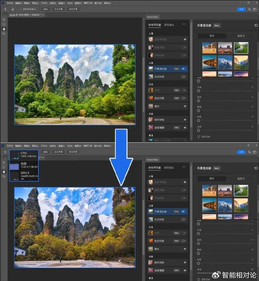The height and width of the screenshot is (281, 259).
Task: Check the 保留主体 checkbox in the upper panel
Action: click(x=199, y=137)
